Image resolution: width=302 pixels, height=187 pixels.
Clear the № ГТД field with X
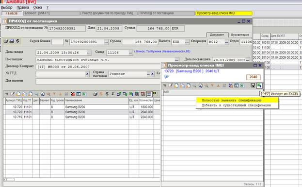[87, 74]
